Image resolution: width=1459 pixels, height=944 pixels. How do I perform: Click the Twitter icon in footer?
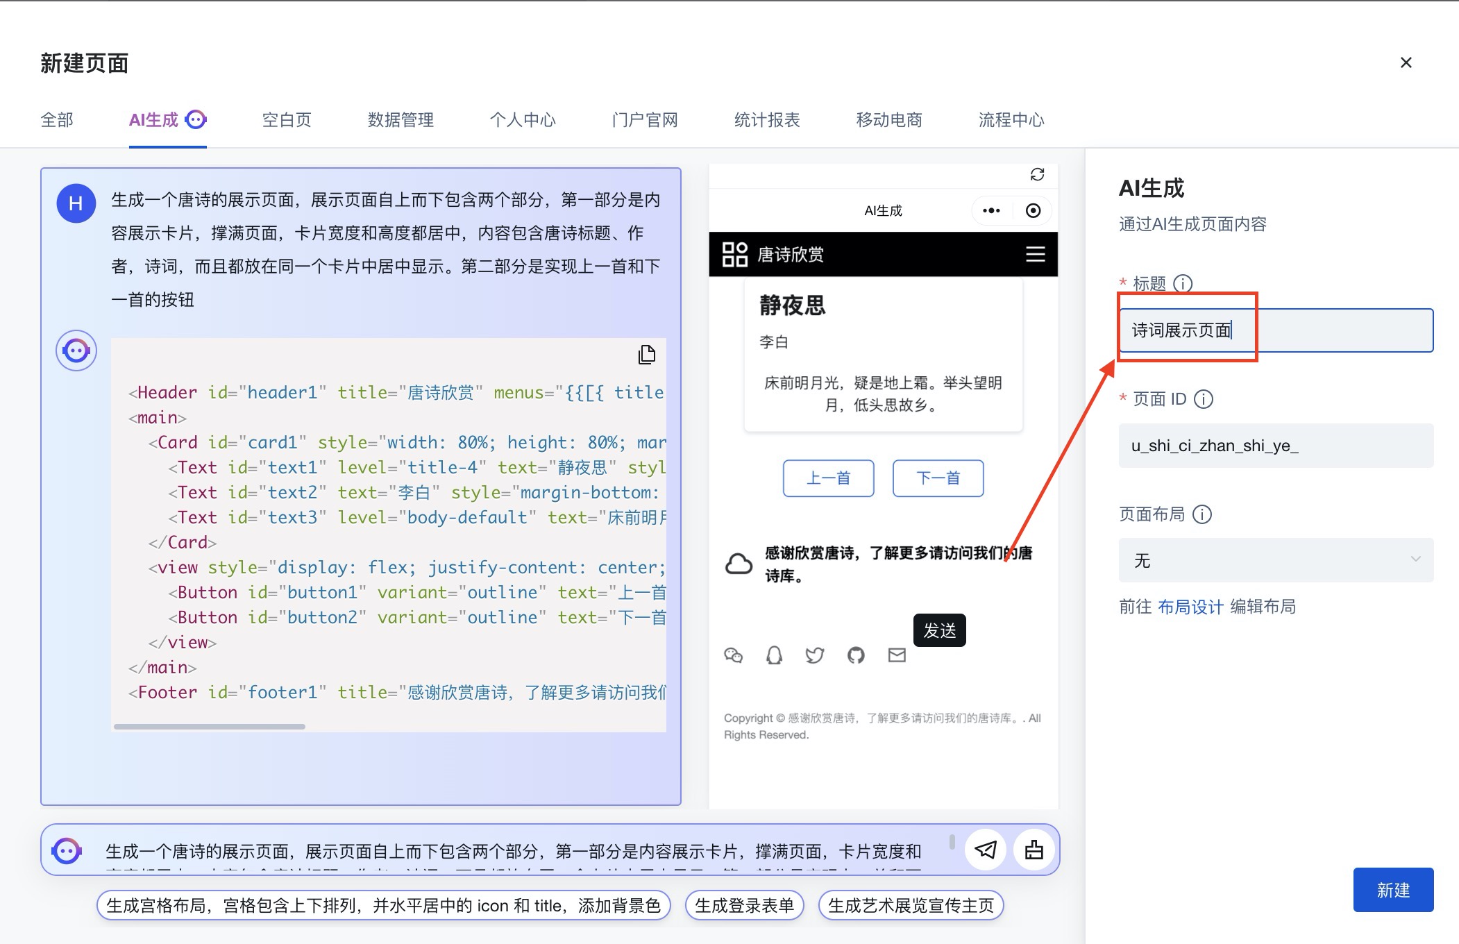pos(815,655)
